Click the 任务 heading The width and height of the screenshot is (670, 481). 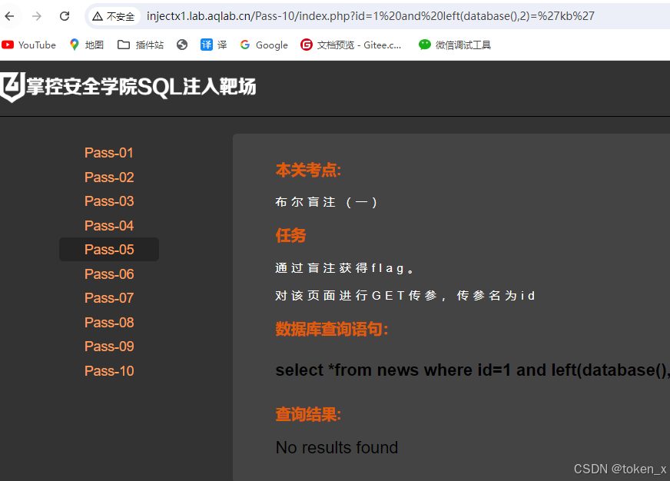point(290,235)
